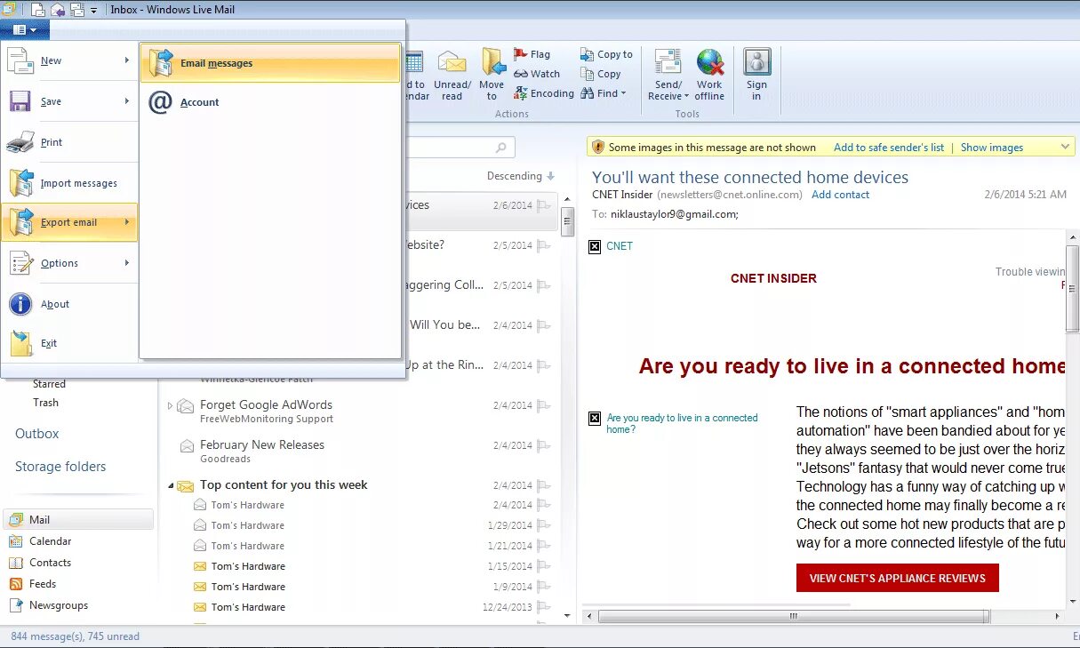Toggle flag on Top content for you message

tap(543, 485)
